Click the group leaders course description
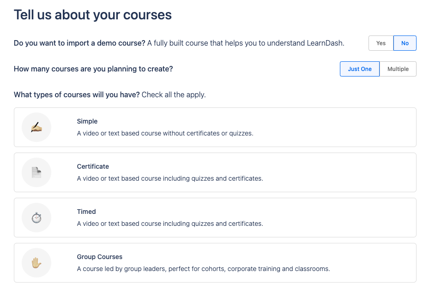The width and height of the screenshot is (429, 295). point(203,269)
